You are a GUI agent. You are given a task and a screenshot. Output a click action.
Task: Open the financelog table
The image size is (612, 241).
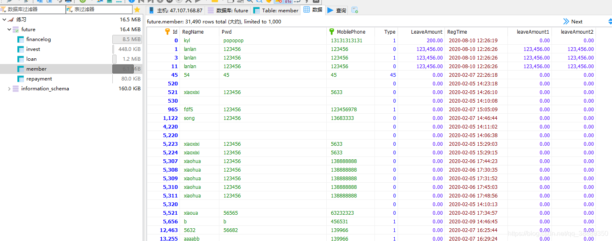pos(39,39)
